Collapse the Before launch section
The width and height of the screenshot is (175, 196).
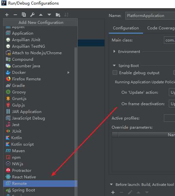(111, 184)
